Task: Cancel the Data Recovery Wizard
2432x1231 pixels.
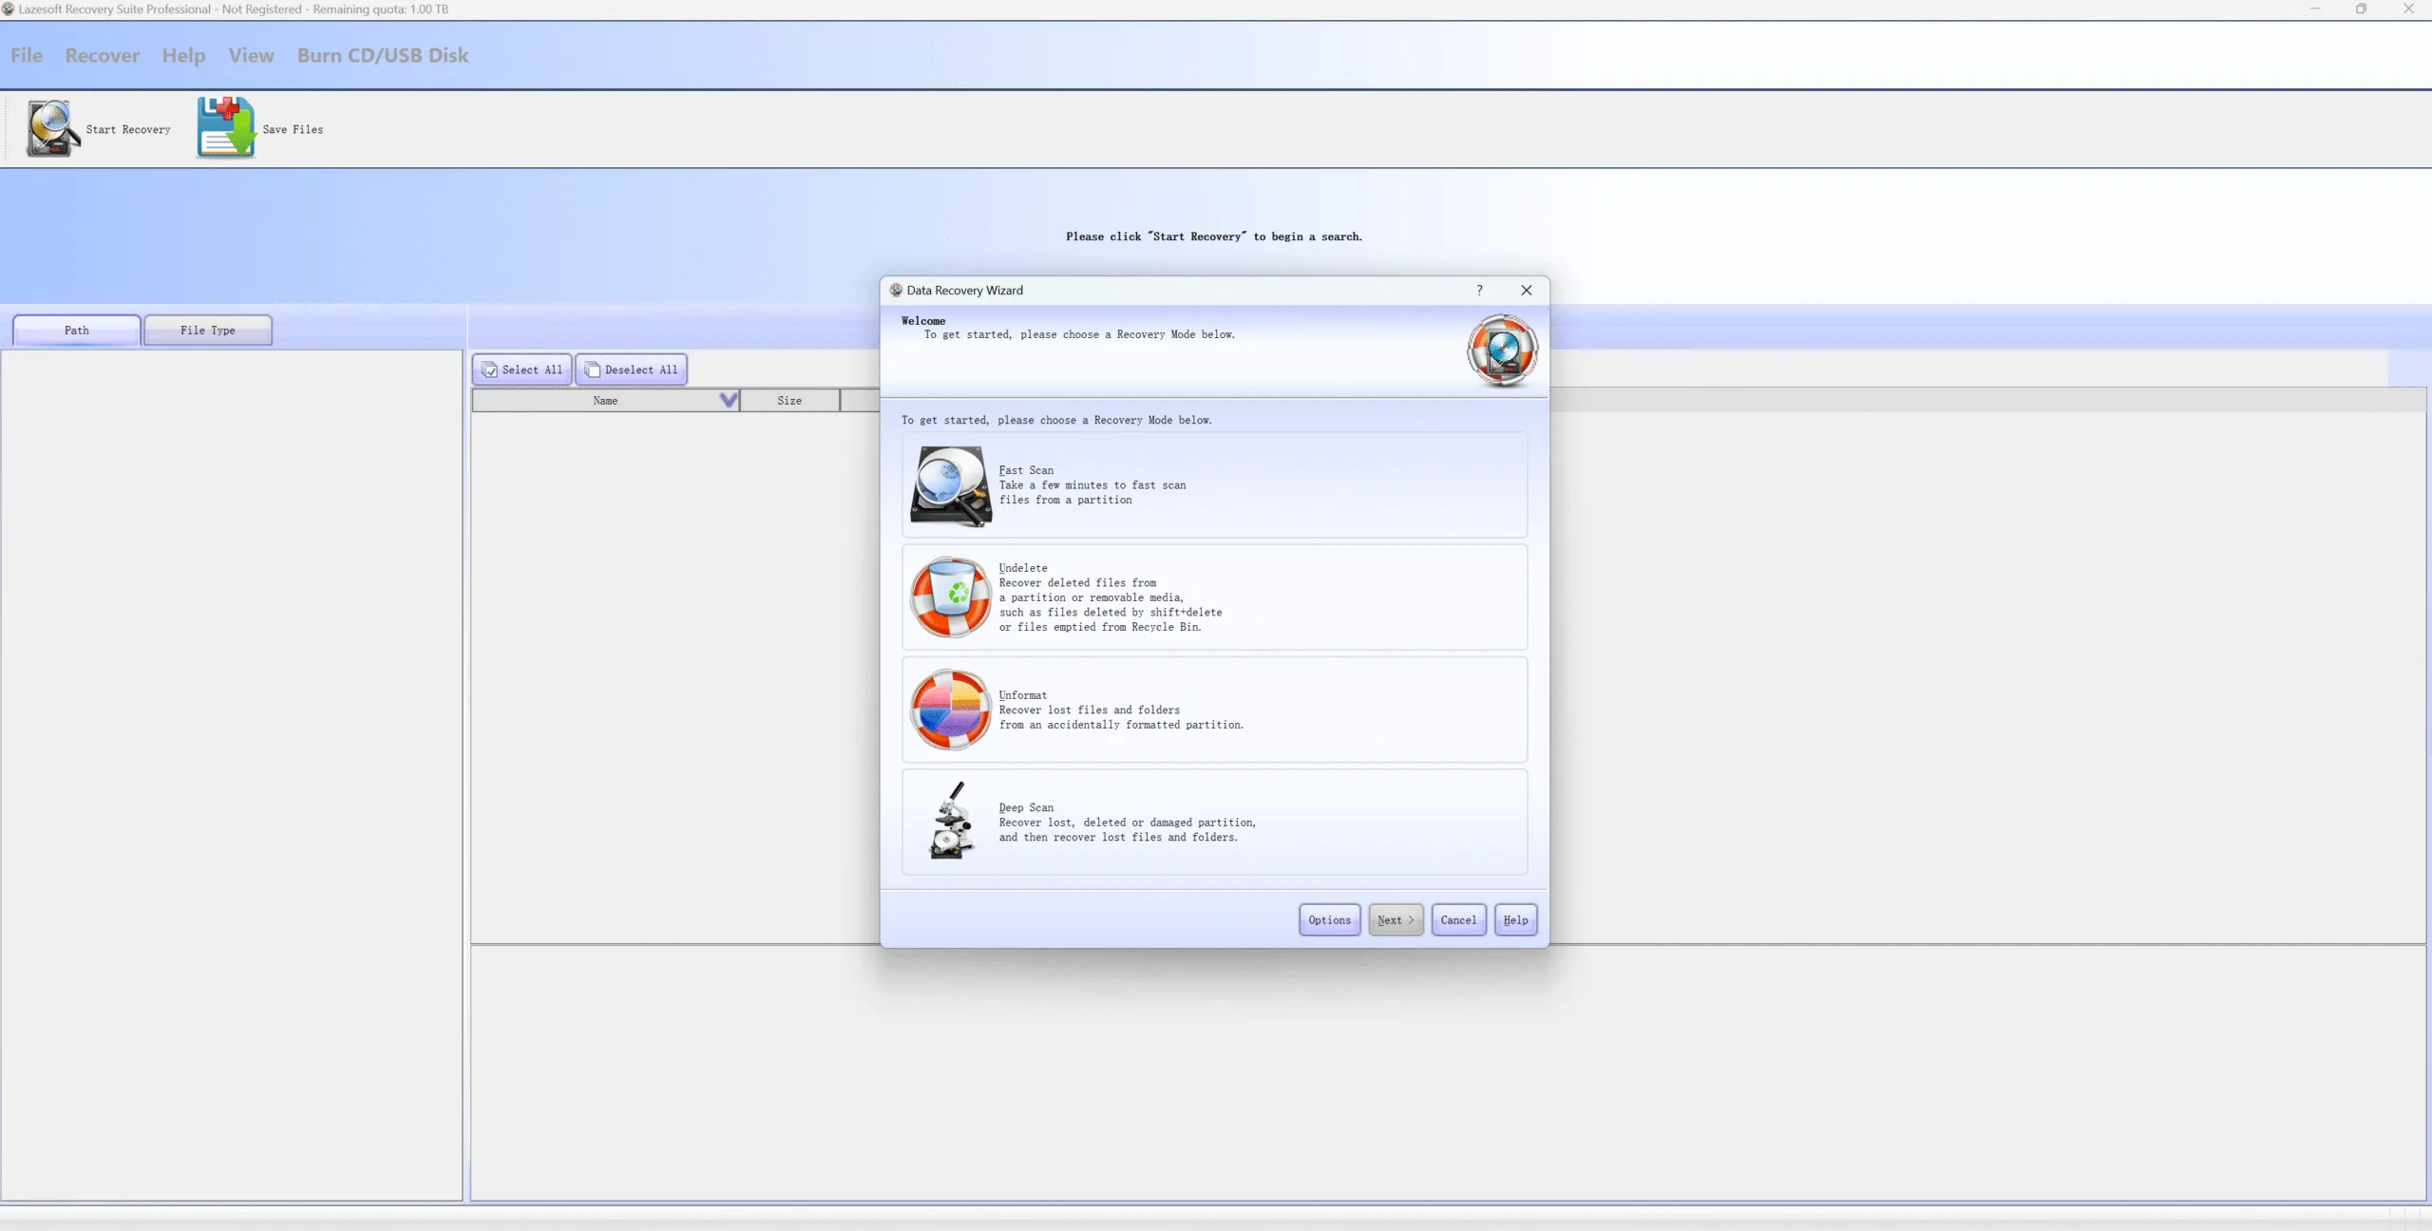Action: coord(1458,919)
